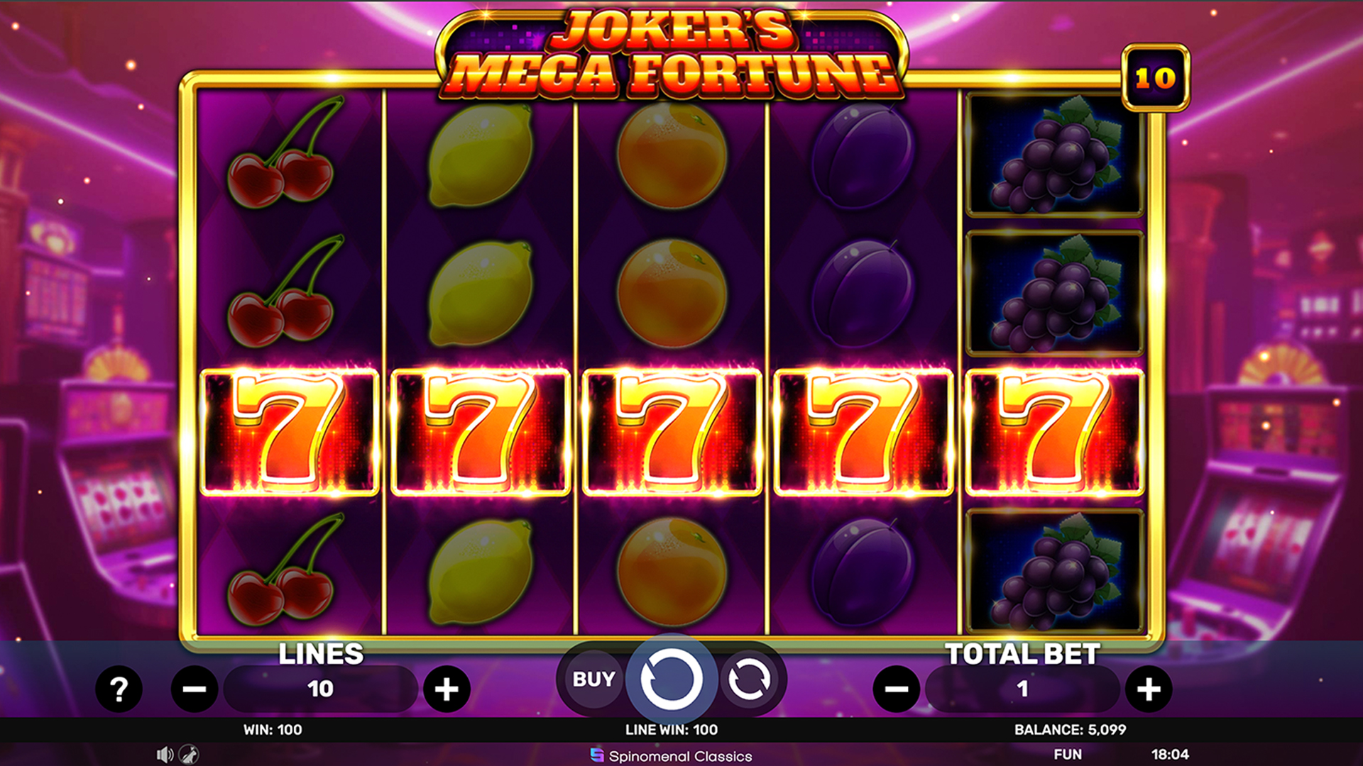The image size is (1363, 766).
Task: Click the lines value field showing 10
Action: coord(320,689)
